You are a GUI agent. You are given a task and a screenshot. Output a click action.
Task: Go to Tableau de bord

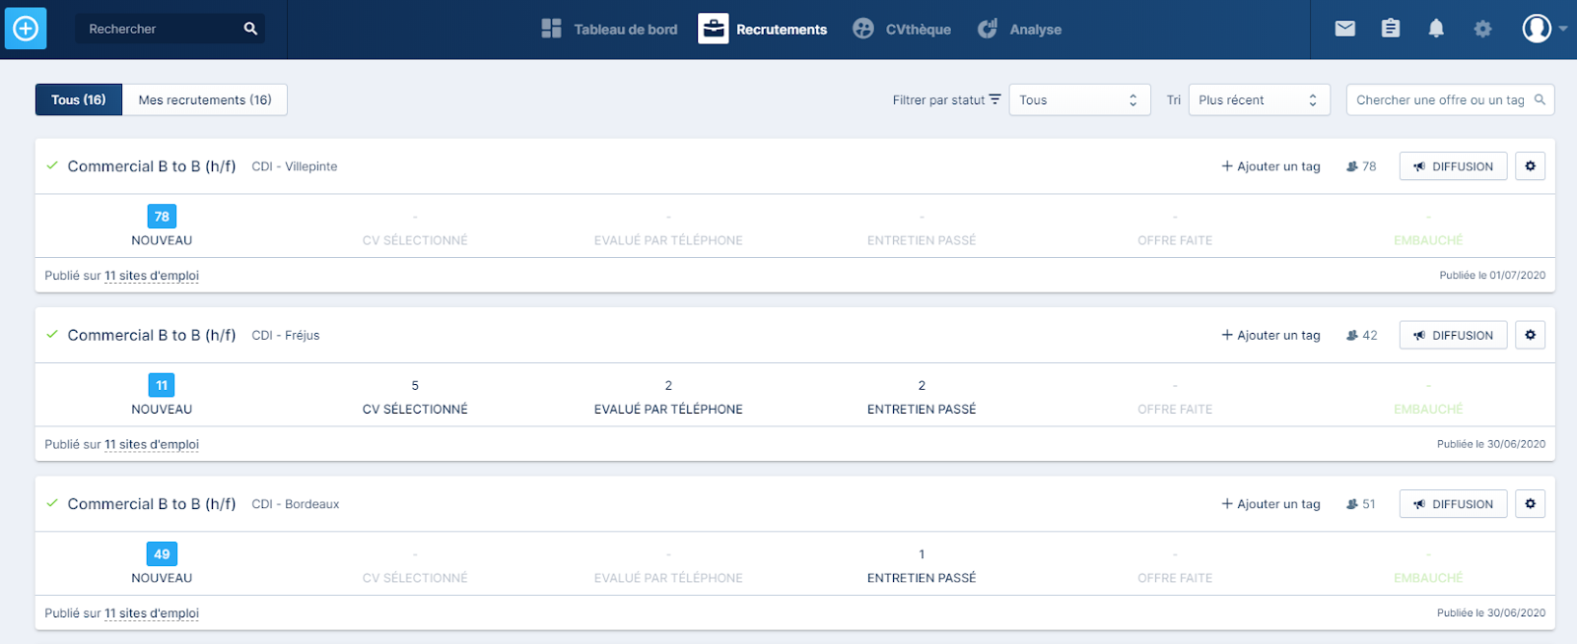pyautogui.click(x=609, y=29)
